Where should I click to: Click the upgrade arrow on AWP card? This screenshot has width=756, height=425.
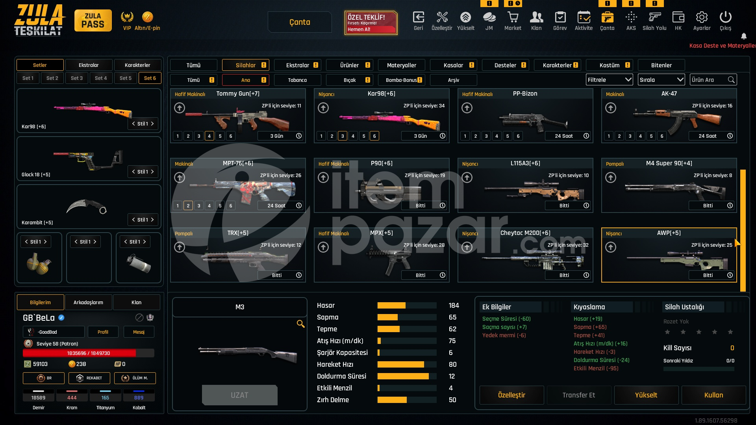pos(611,247)
